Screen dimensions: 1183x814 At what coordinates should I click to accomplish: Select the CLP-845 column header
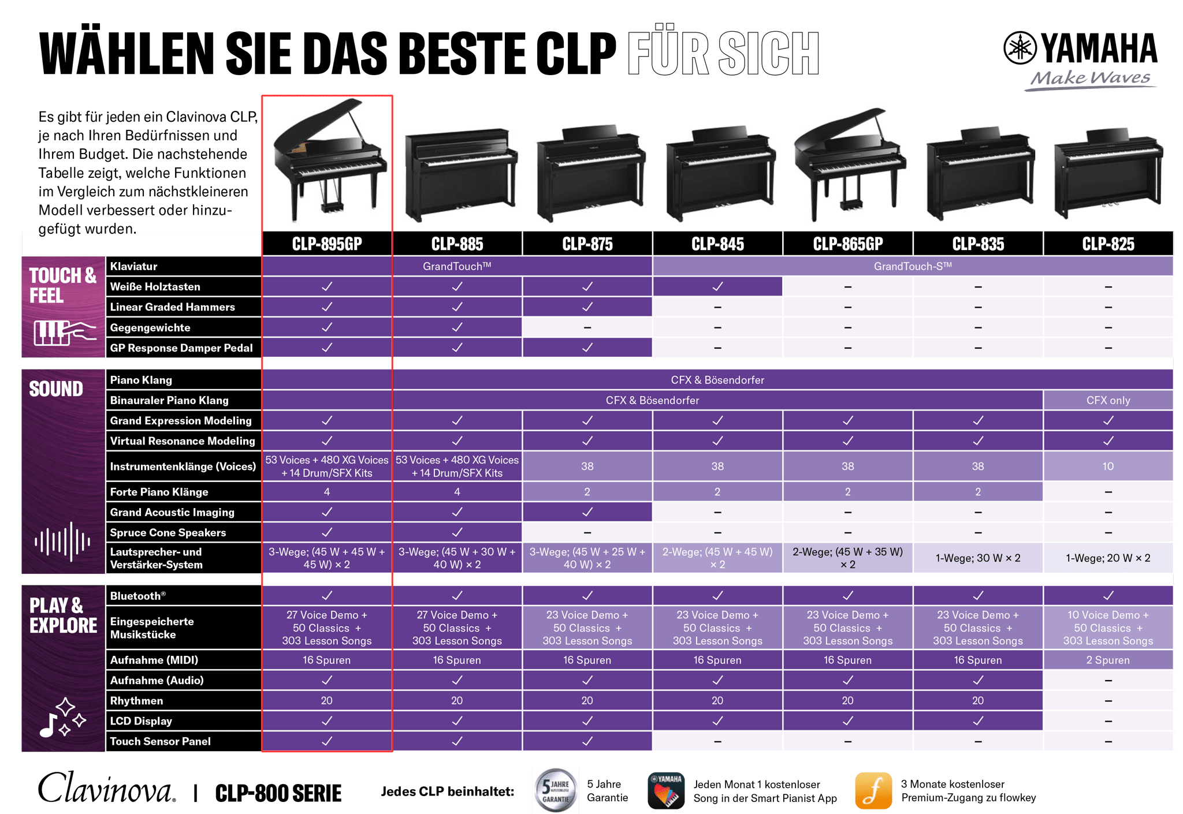coord(717,244)
